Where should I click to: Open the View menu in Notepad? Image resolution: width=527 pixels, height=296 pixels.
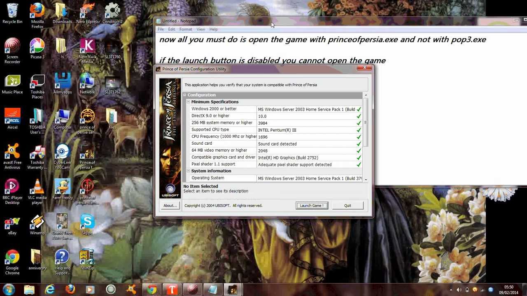coord(201,29)
